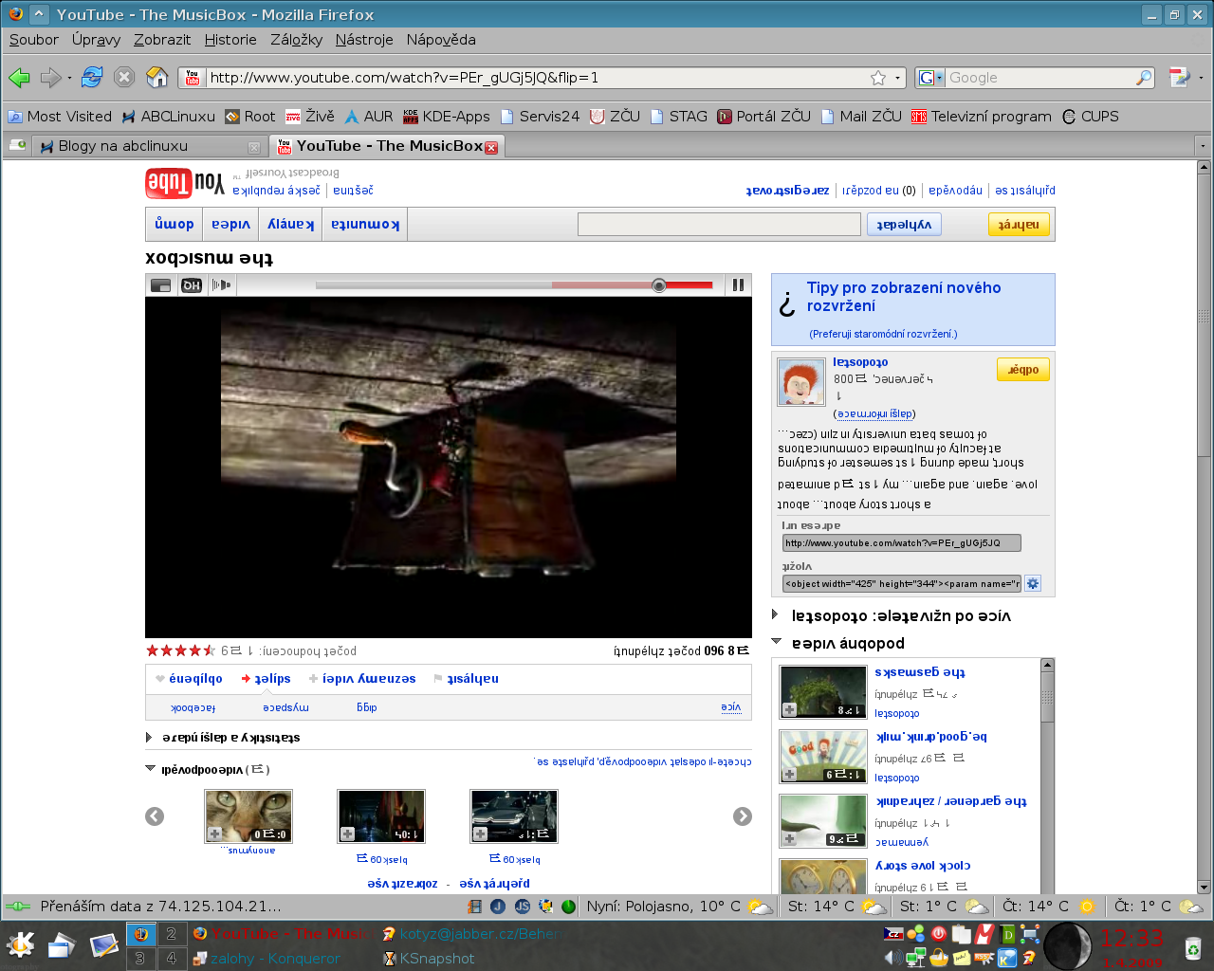The width and height of the screenshot is (1214, 971).
Task: Click next arrow of video responses carousel
Action: [743, 816]
